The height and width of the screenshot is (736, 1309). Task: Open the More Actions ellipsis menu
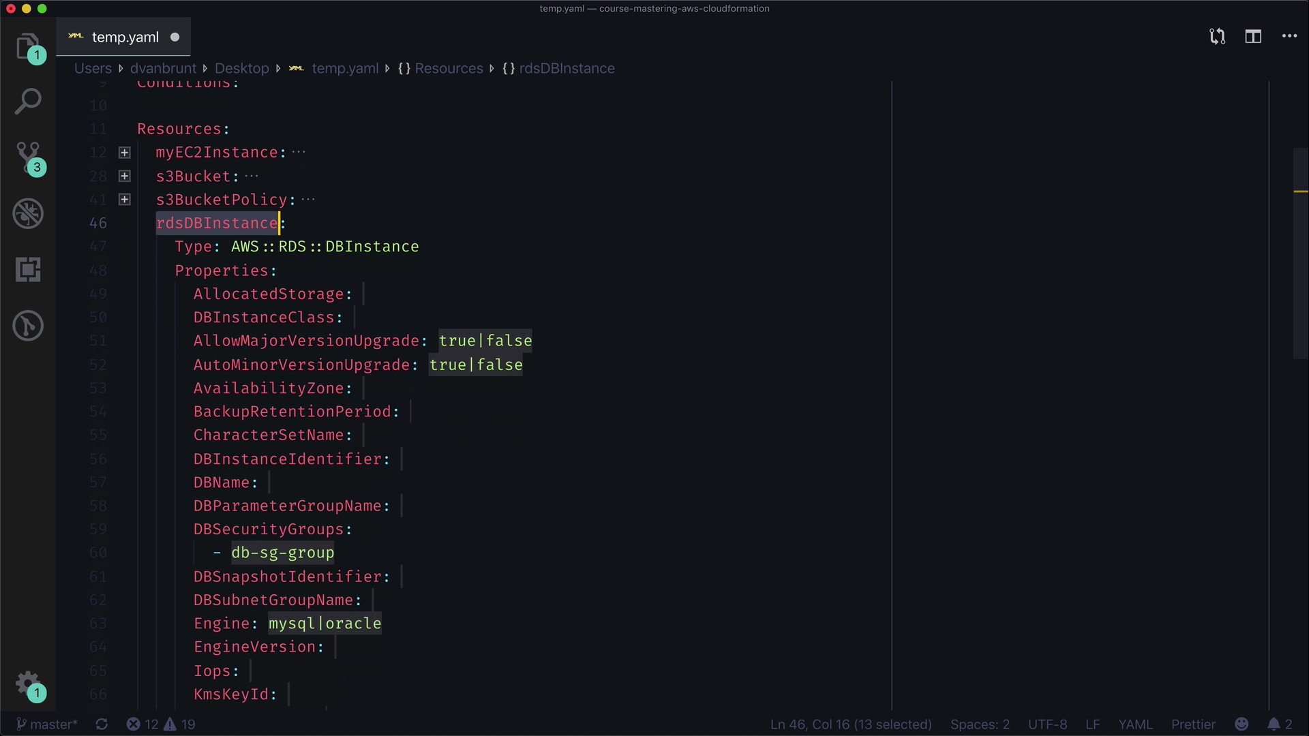click(1289, 37)
